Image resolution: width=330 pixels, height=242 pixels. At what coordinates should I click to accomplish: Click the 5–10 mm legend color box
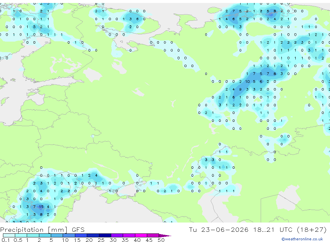[57, 235]
